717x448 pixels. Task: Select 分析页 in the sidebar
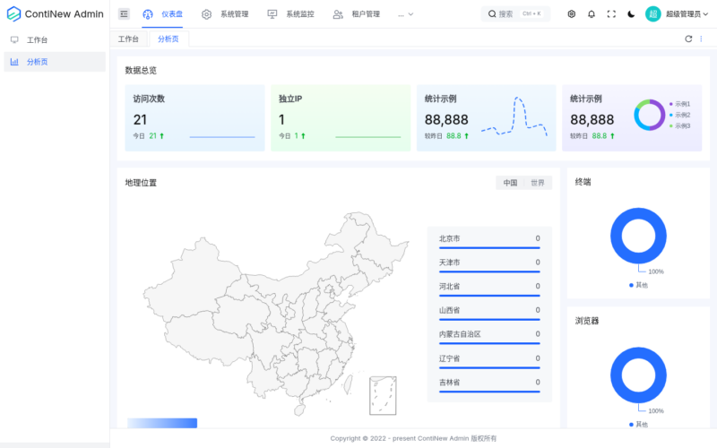55,62
